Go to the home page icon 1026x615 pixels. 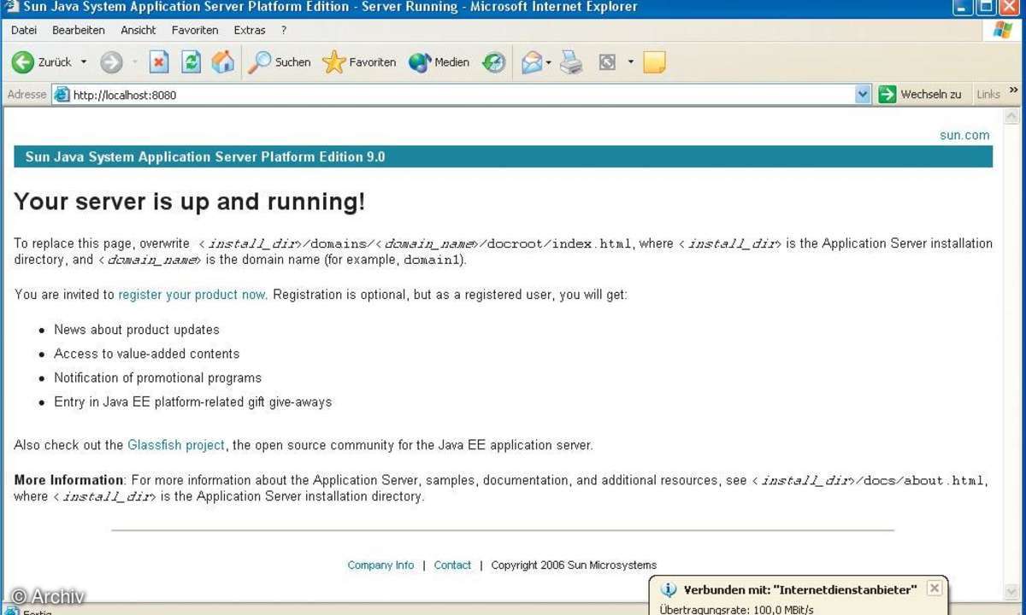pos(223,62)
